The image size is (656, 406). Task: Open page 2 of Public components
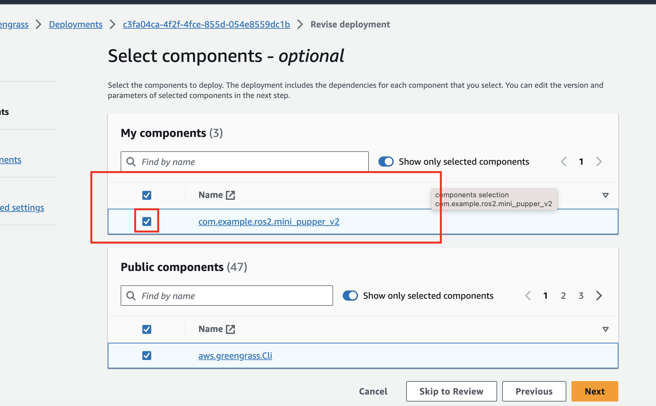[563, 296]
